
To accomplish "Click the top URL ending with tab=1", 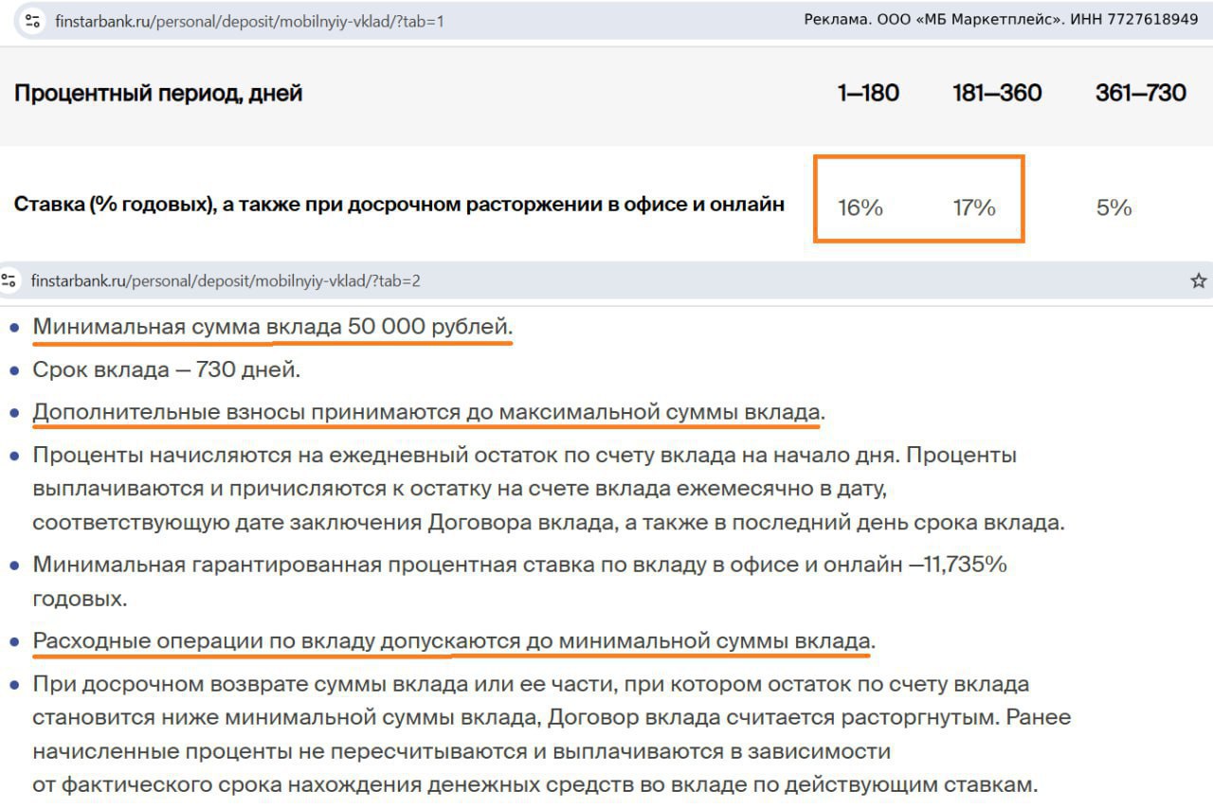I will pos(249,21).
